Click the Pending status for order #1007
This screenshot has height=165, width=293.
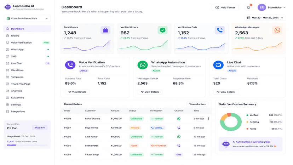[135, 127]
